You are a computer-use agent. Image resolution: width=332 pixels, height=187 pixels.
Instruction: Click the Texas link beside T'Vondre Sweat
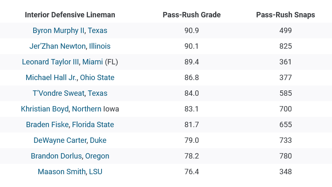(x=97, y=93)
